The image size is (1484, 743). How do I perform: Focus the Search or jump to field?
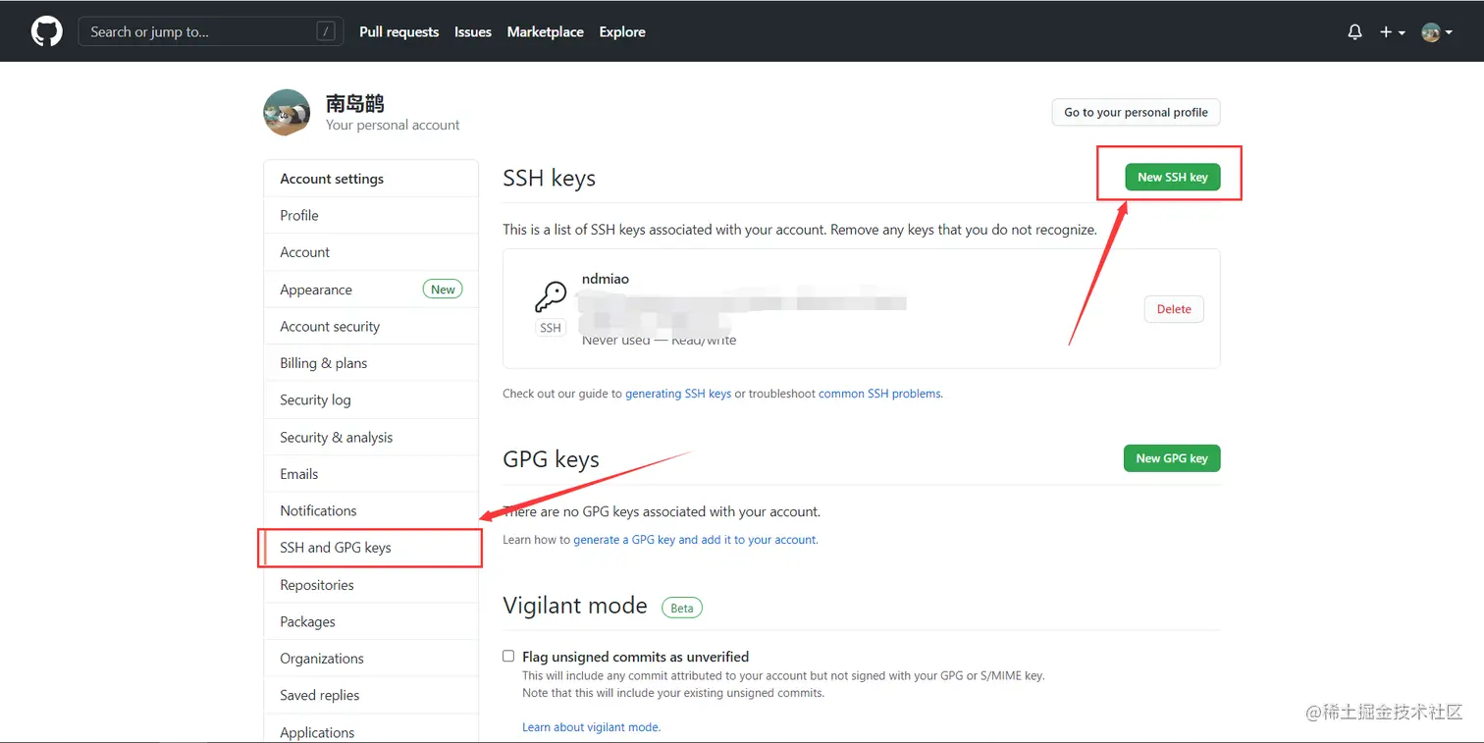(211, 31)
